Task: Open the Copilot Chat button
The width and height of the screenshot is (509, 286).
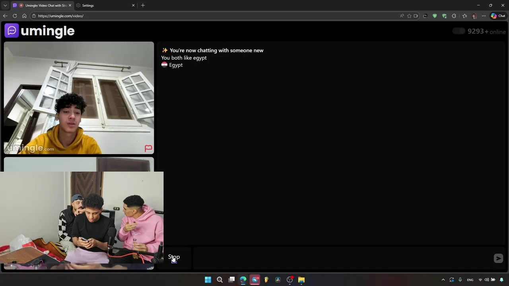Action: coord(498,16)
